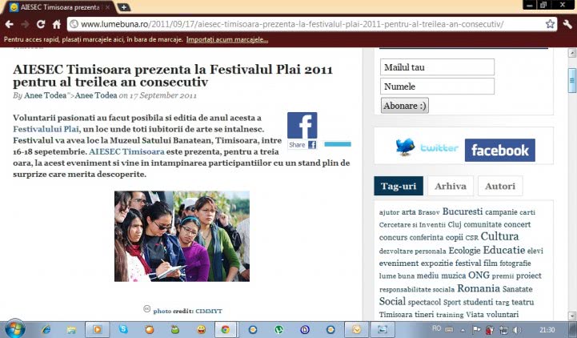Open the Cluj tag
This screenshot has width=577, height=338.
tap(454, 224)
